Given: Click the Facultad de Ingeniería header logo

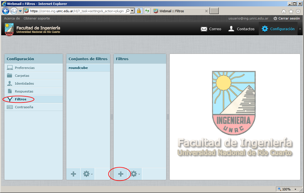Looking at the screenshot, I should [32, 29].
